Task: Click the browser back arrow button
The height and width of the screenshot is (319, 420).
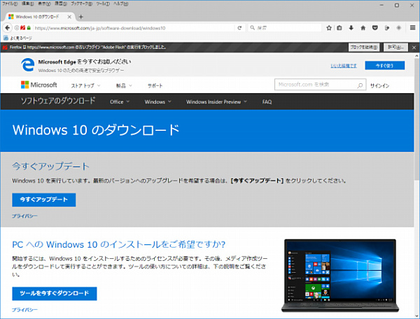Action: coord(7,28)
